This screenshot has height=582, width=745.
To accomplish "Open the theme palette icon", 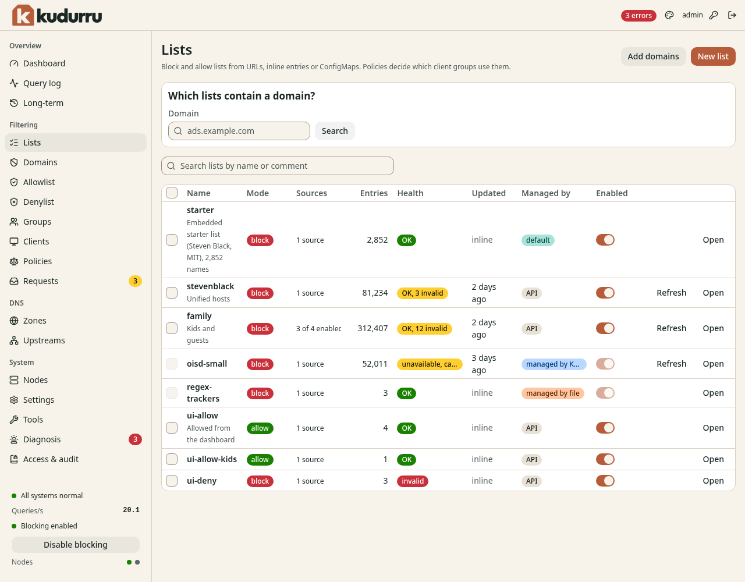I will (669, 15).
